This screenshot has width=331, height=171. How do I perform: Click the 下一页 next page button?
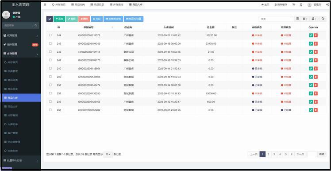tap(300, 154)
